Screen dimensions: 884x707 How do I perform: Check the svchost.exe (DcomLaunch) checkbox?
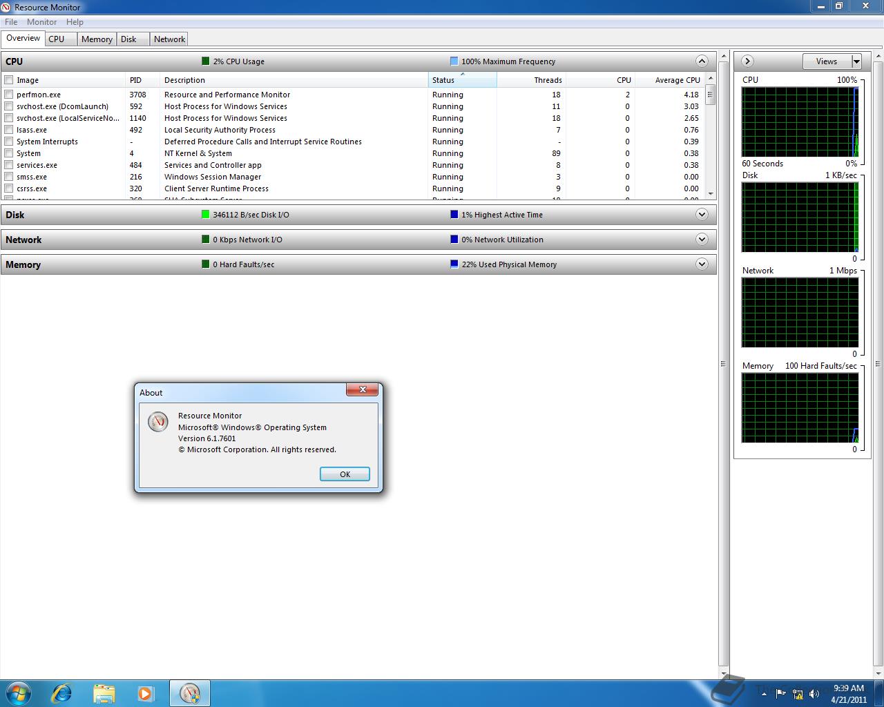click(x=9, y=106)
